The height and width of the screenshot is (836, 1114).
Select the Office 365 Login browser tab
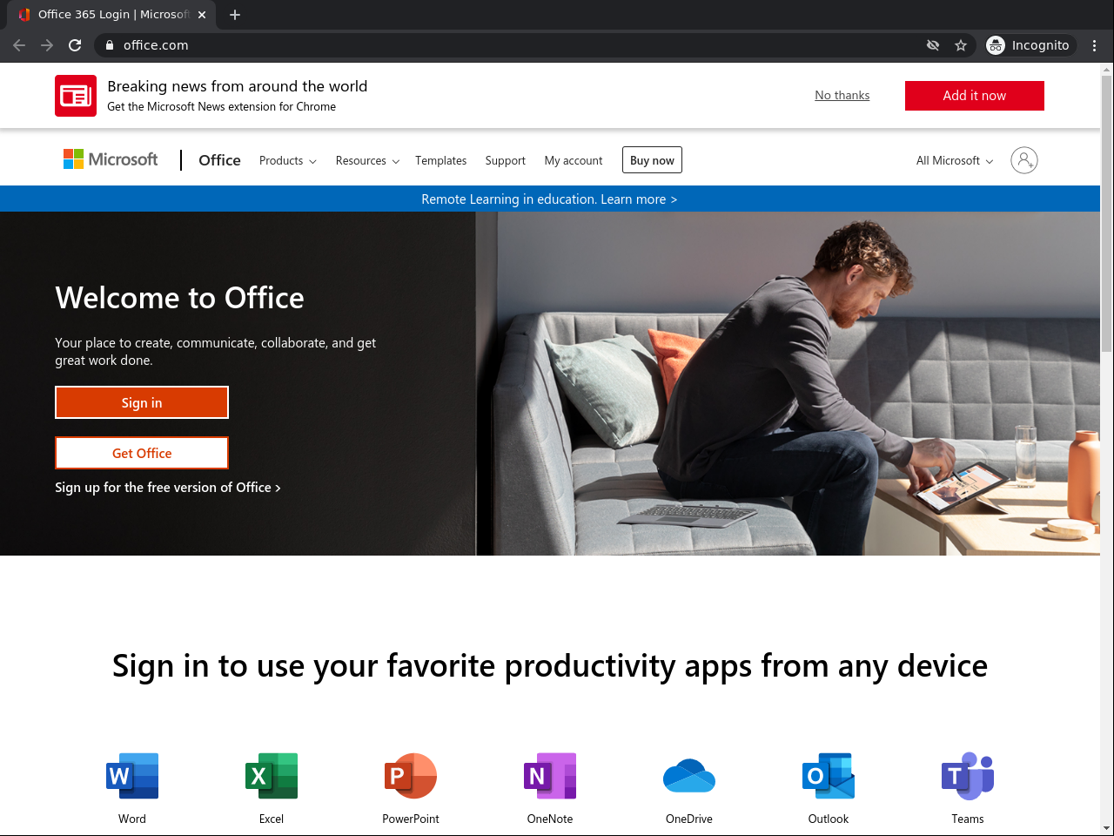111,15
